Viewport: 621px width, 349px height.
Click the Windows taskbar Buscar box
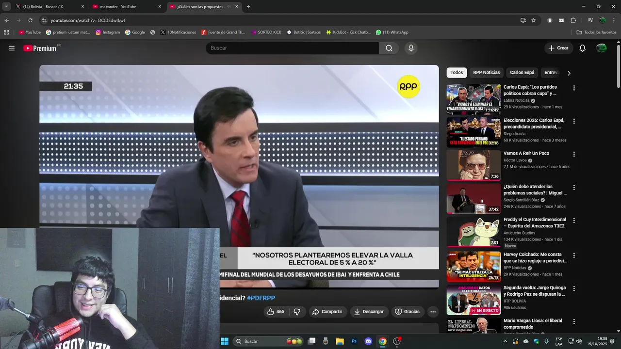click(x=269, y=341)
